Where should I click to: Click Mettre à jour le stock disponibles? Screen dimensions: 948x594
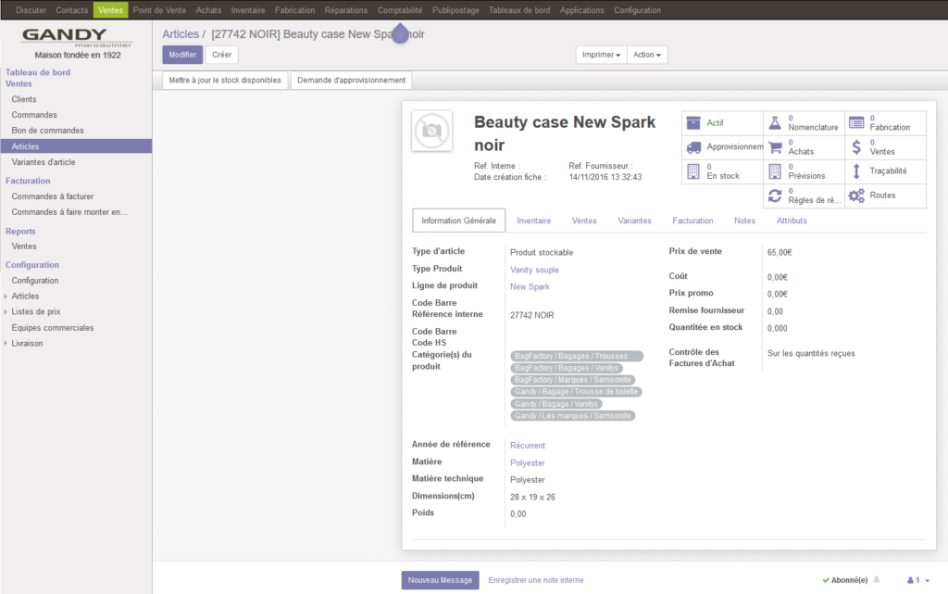point(225,81)
